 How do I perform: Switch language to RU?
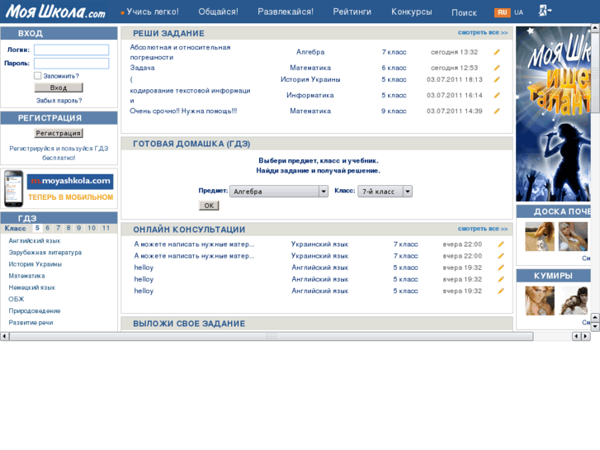click(x=502, y=12)
